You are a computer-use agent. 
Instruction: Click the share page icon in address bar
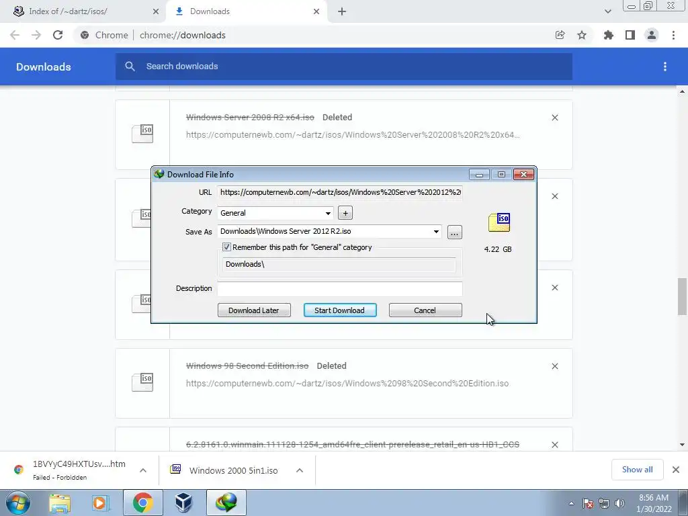tap(560, 35)
